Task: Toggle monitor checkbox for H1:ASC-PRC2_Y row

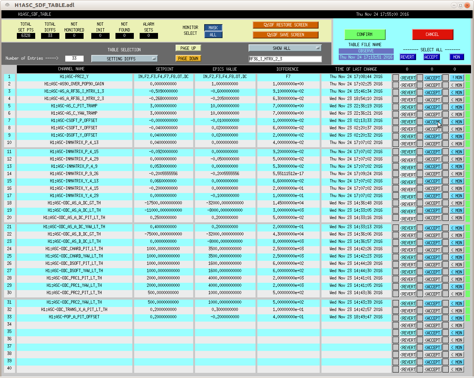Action: click(445, 78)
